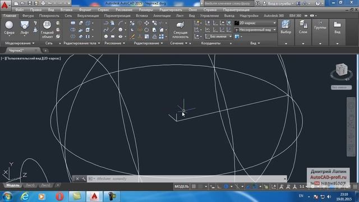Open the Выбор selection panel button

point(286,32)
